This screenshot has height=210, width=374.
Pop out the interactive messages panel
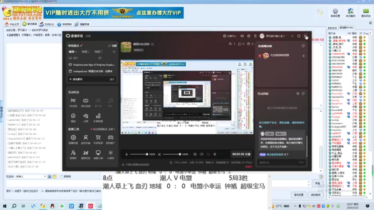click(303, 94)
